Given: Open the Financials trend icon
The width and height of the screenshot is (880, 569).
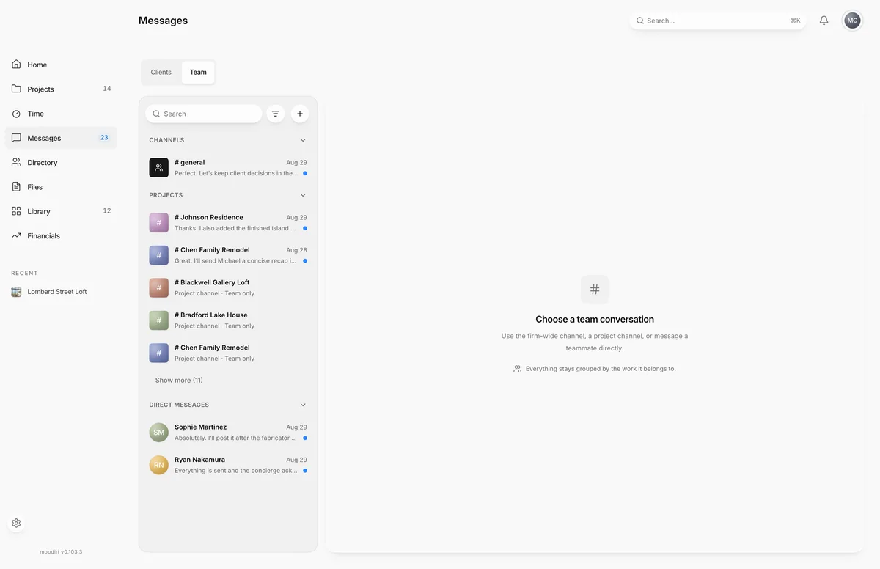Looking at the screenshot, I should pos(16,235).
